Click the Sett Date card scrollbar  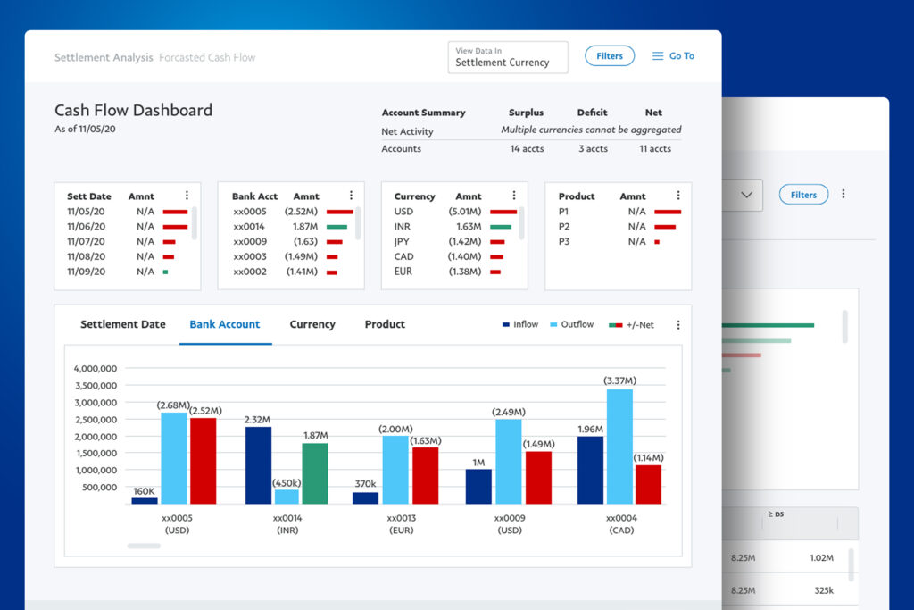point(194,222)
